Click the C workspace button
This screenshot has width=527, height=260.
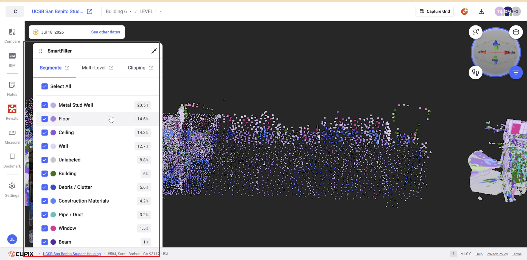[x=15, y=11]
